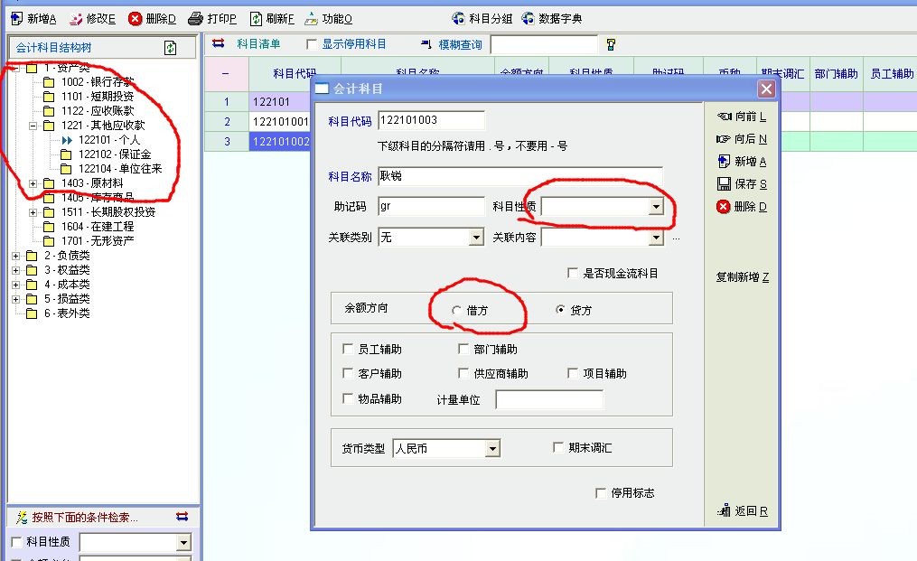Refresh the 会计科目结构树 tree panel icon
The image size is (917, 561).
[x=171, y=48]
